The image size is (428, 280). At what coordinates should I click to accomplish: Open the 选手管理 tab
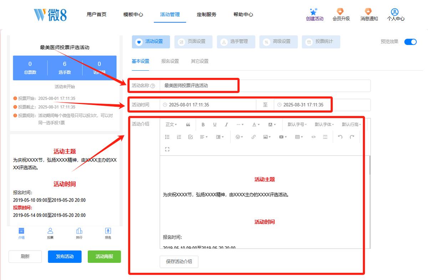coord(236,41)
